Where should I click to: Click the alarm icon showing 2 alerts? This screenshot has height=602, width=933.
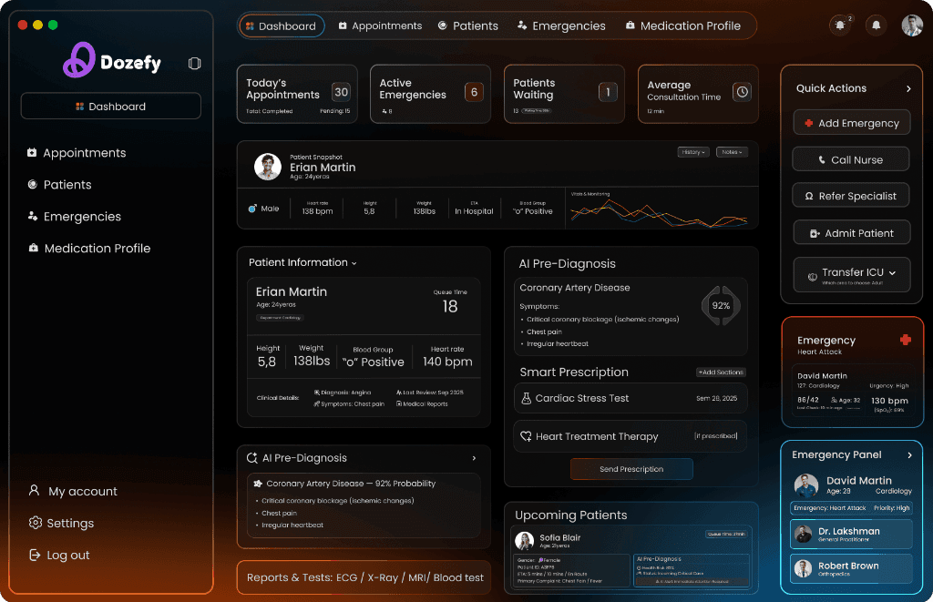840,26
